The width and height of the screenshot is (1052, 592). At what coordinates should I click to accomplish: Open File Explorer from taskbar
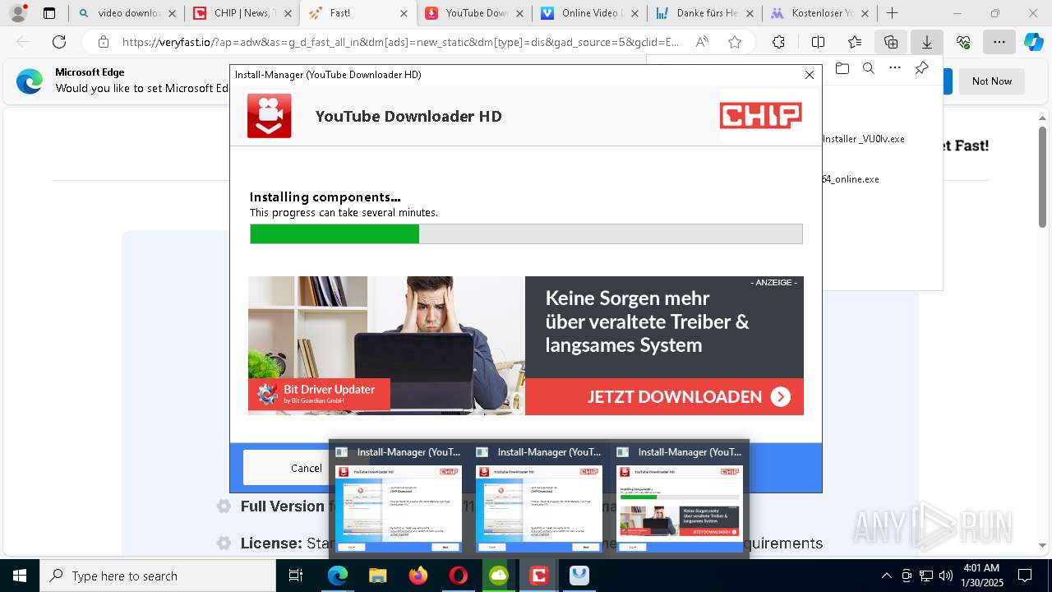377,576
